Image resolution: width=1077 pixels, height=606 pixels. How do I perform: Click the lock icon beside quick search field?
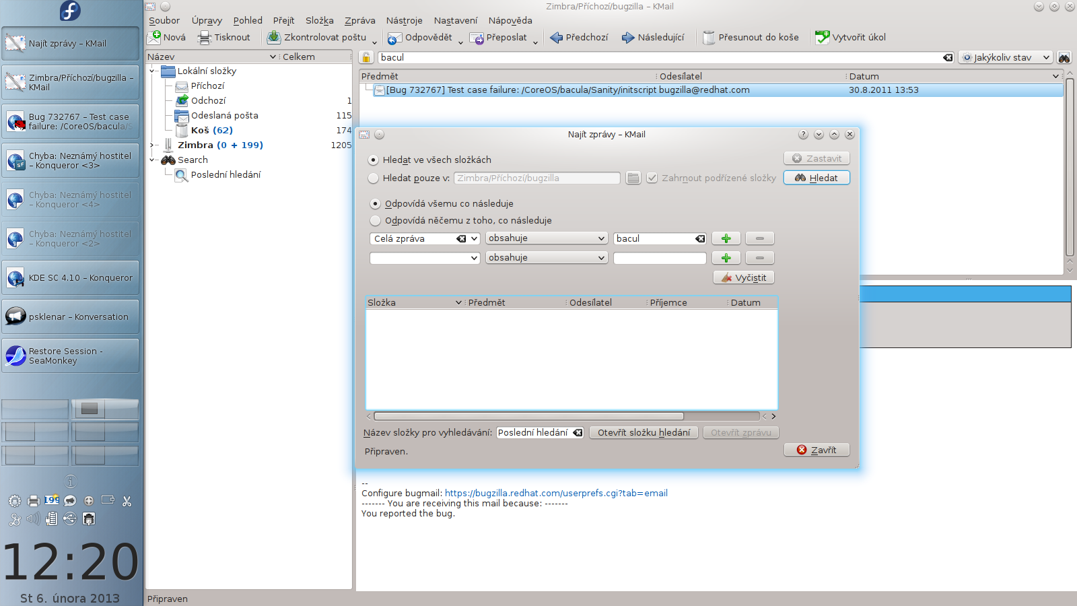coord(366,57)
